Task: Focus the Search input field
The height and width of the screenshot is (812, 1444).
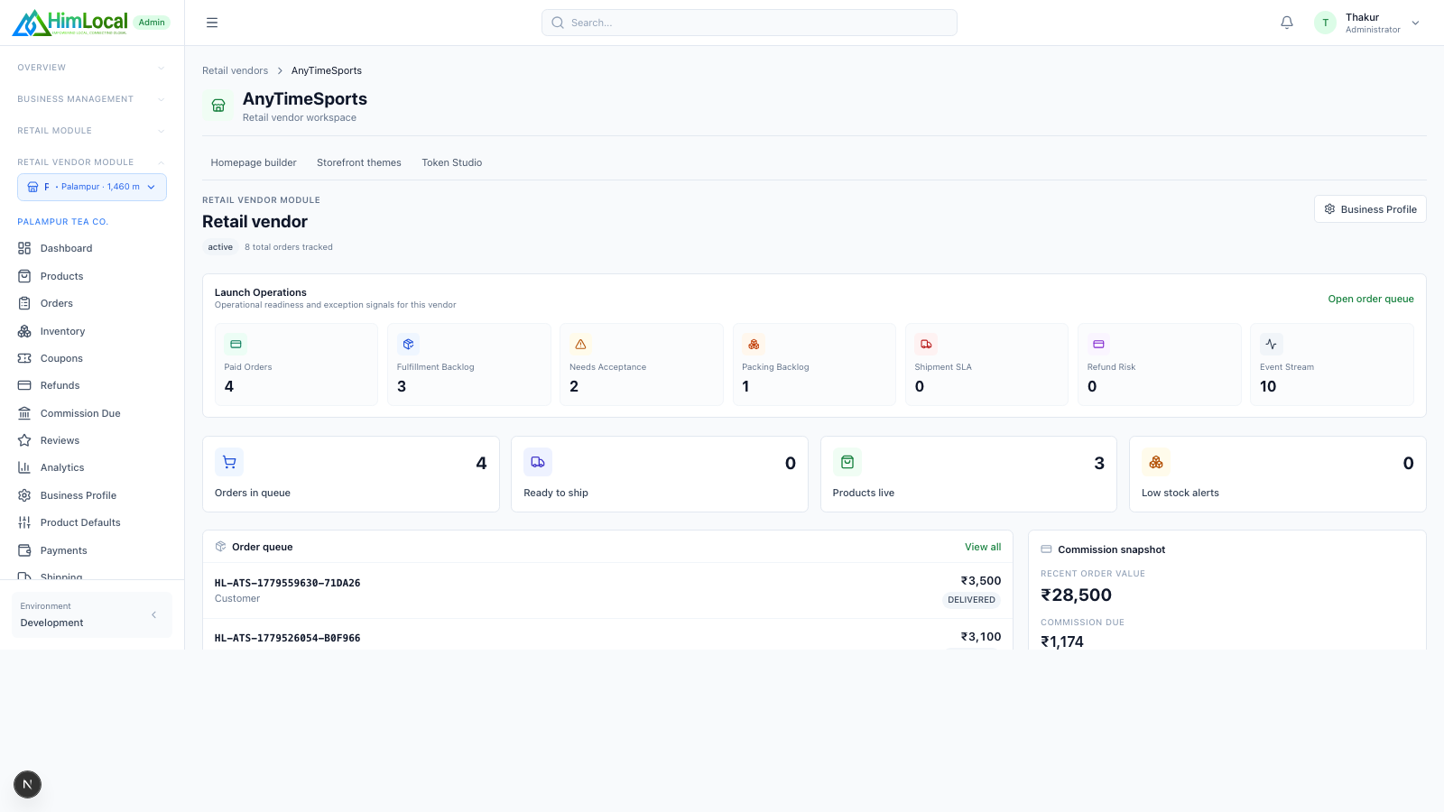Action: pyautogui.click(x=749, y=23)
